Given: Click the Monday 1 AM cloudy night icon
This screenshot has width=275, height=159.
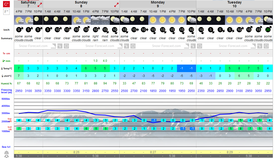Looking at the screenshot, I should (124, 20).
